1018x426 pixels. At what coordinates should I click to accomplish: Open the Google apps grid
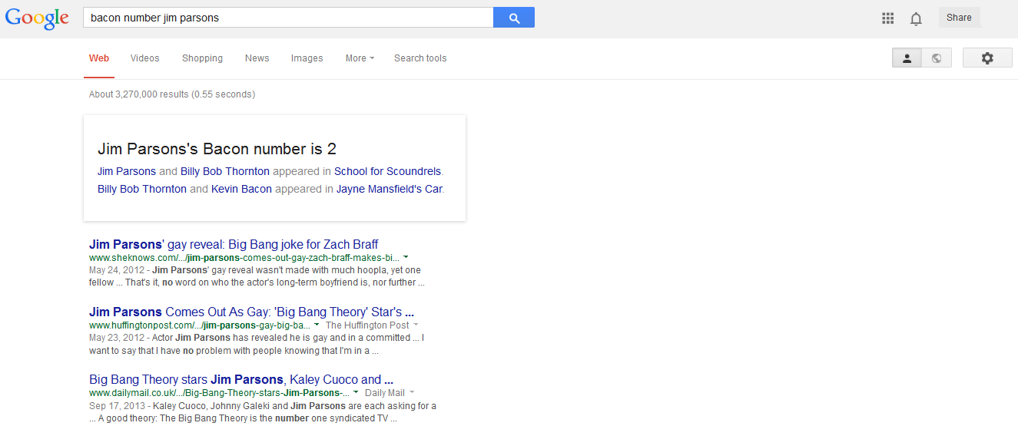pos(888,18)
